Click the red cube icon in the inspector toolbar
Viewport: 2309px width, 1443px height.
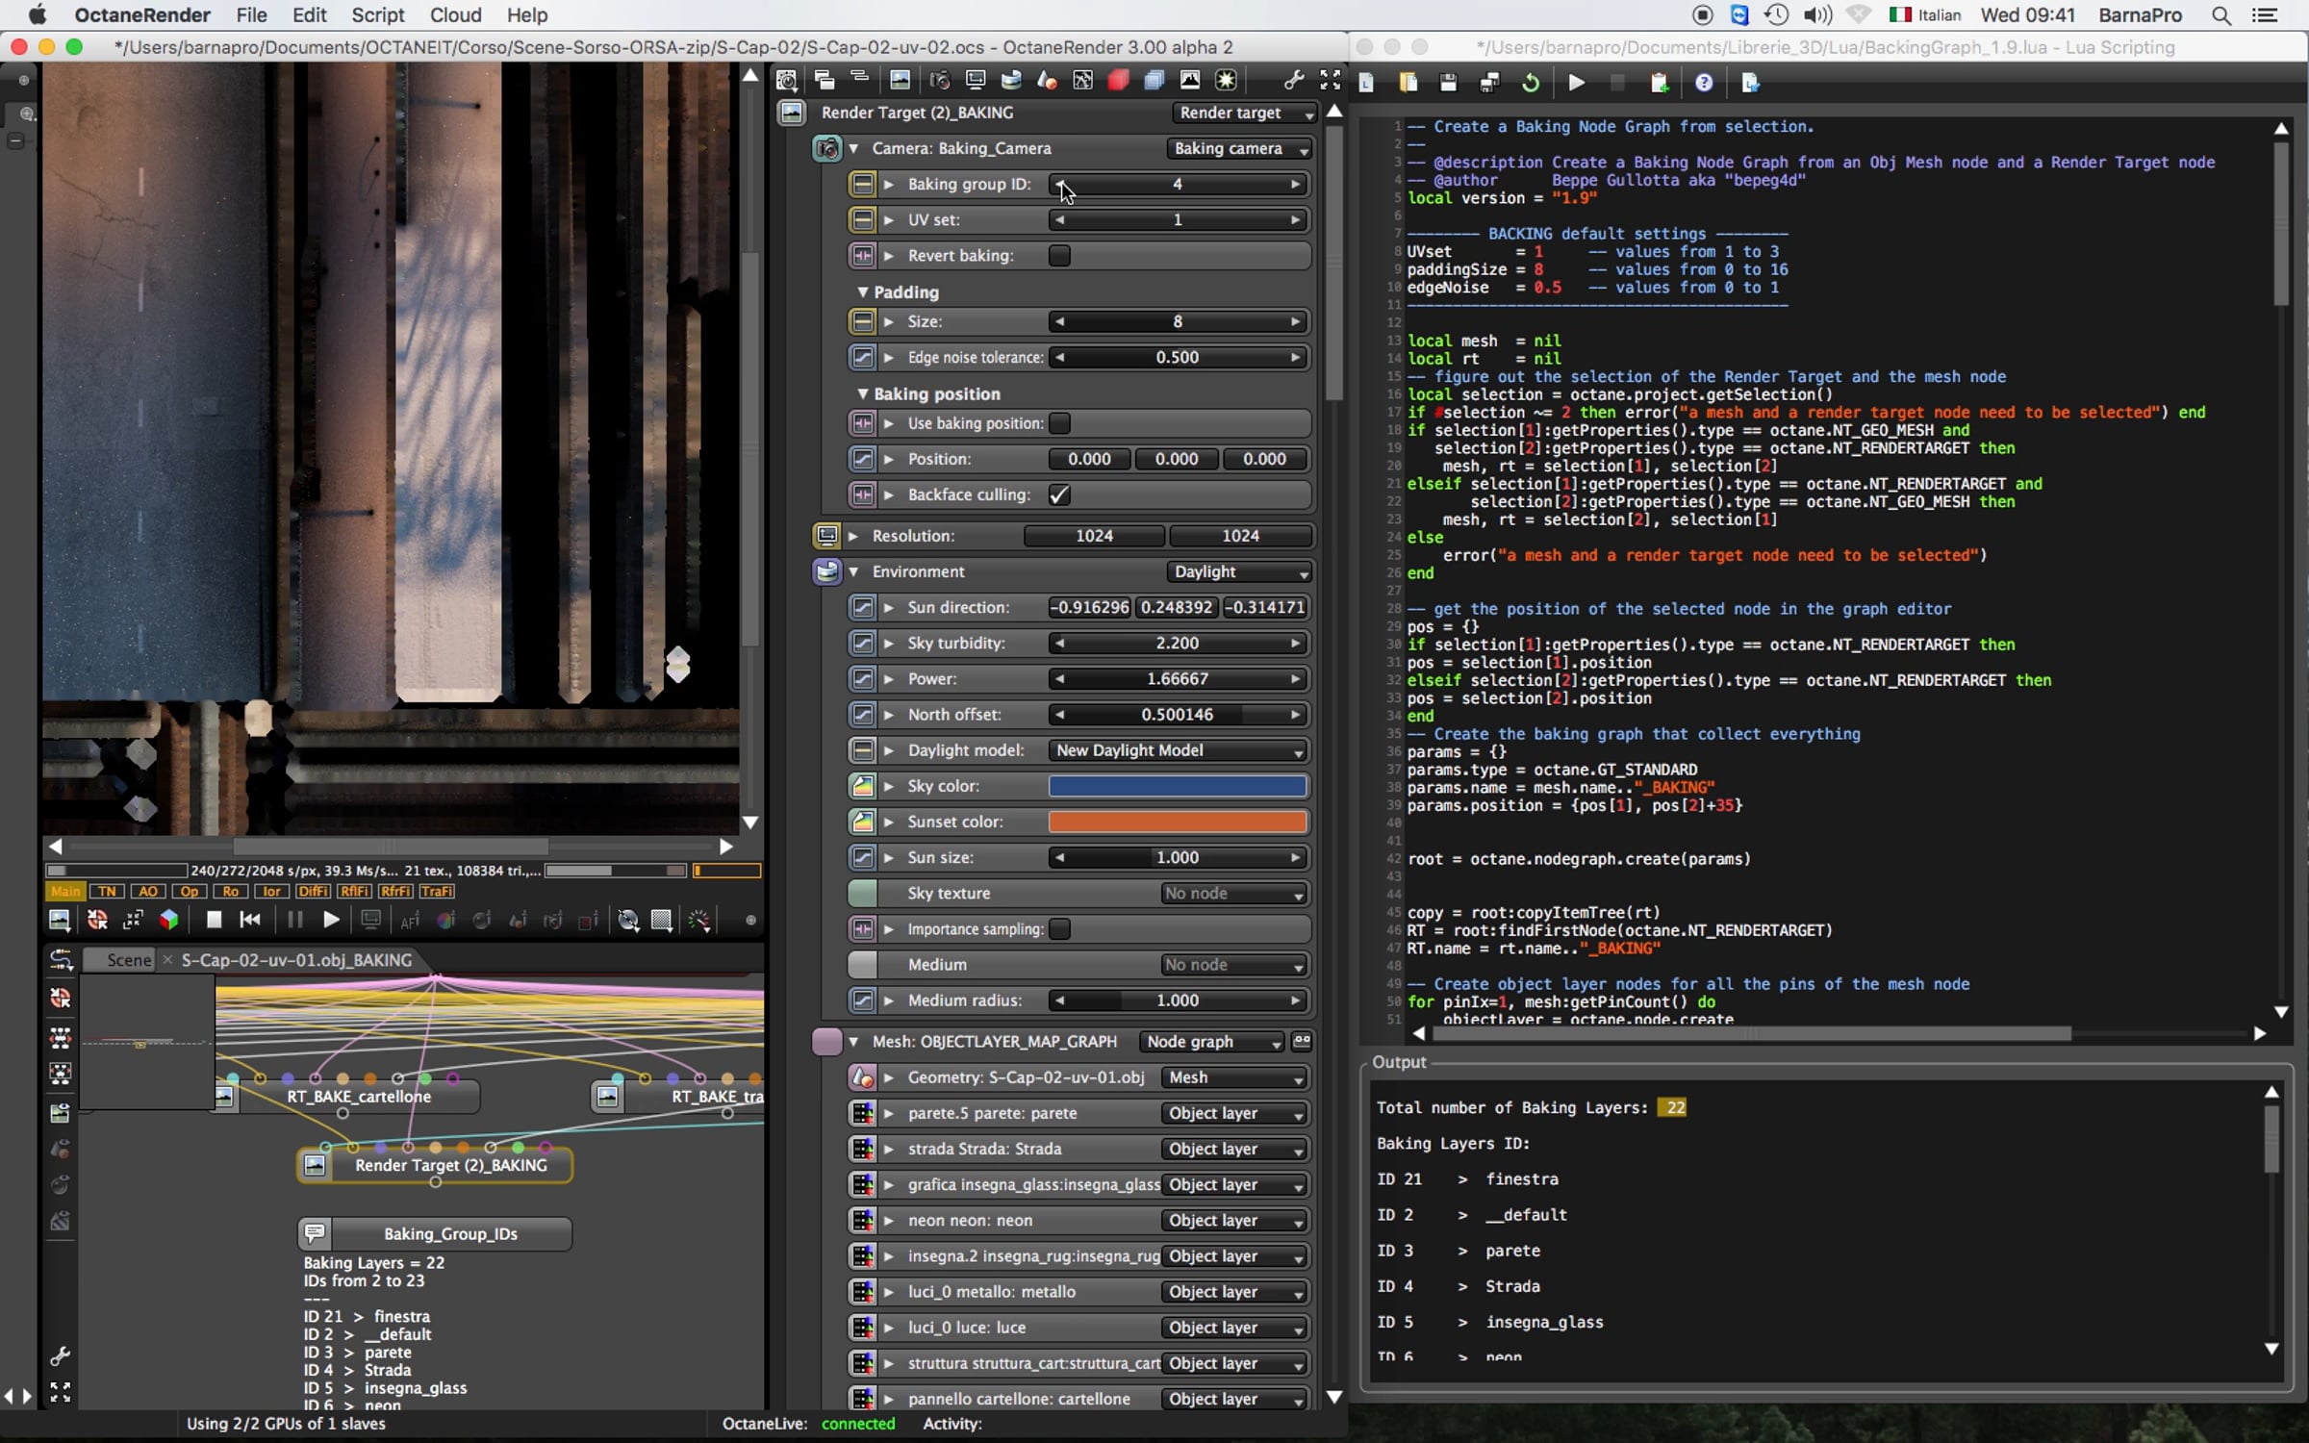1118,81
